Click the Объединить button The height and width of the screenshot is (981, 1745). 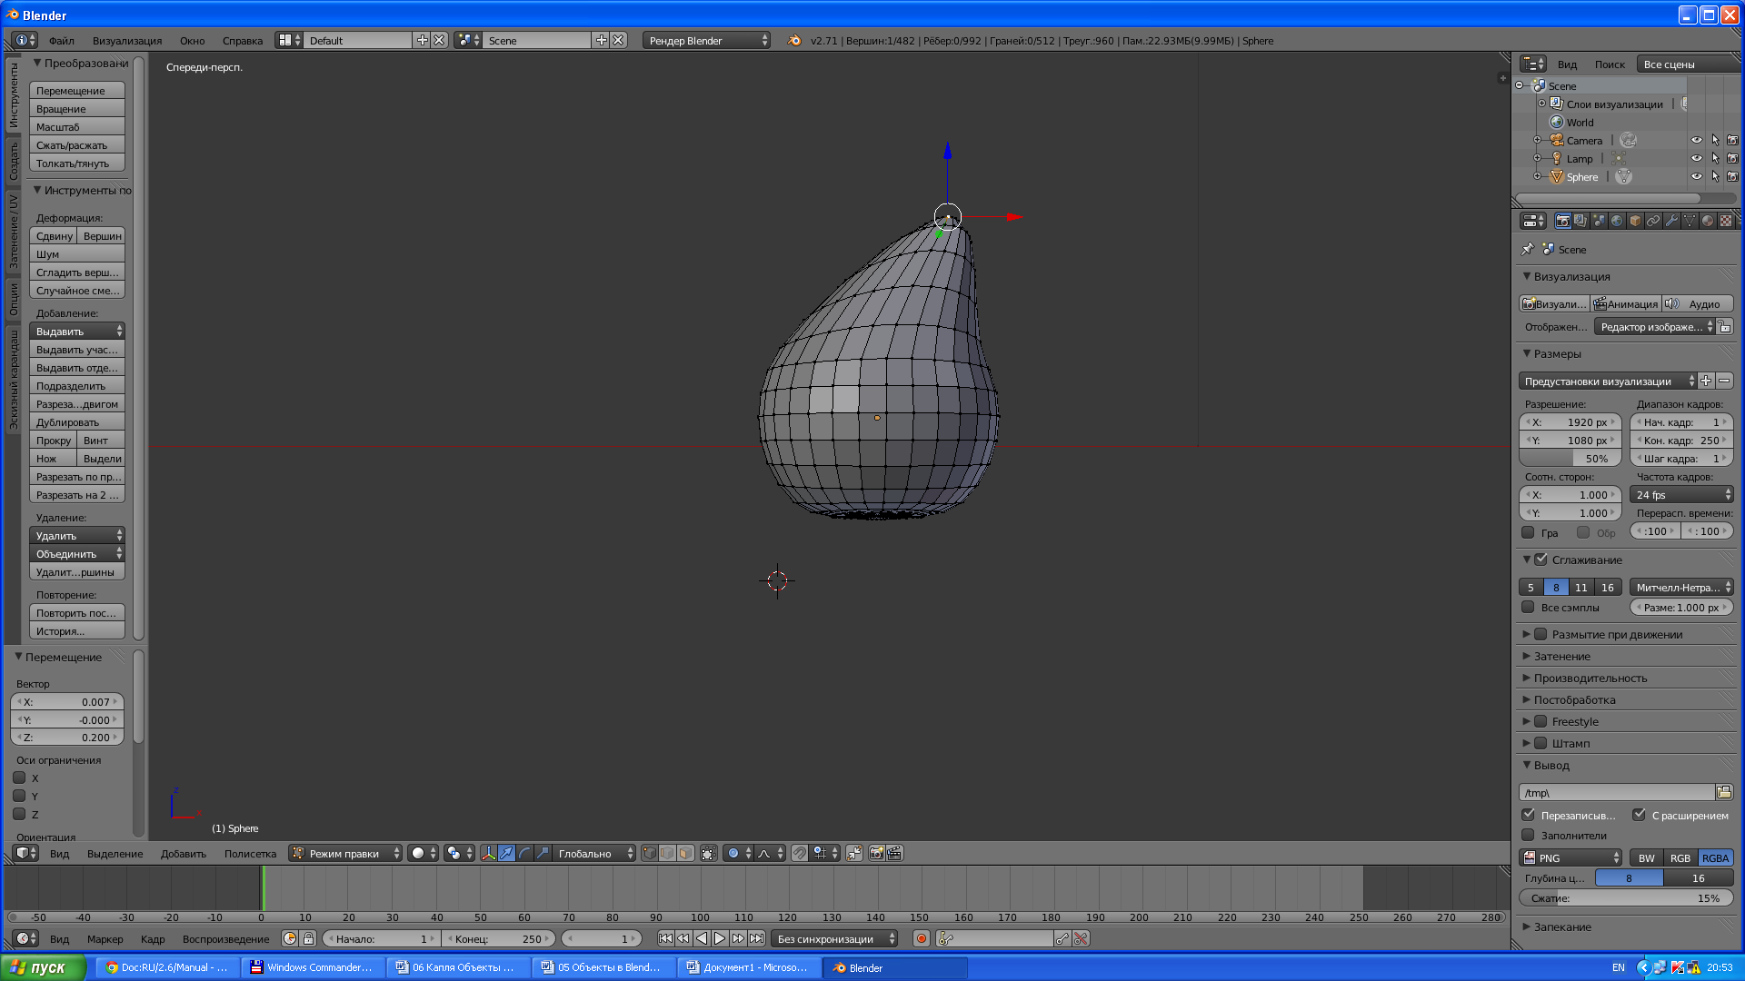tap(76, 553)
